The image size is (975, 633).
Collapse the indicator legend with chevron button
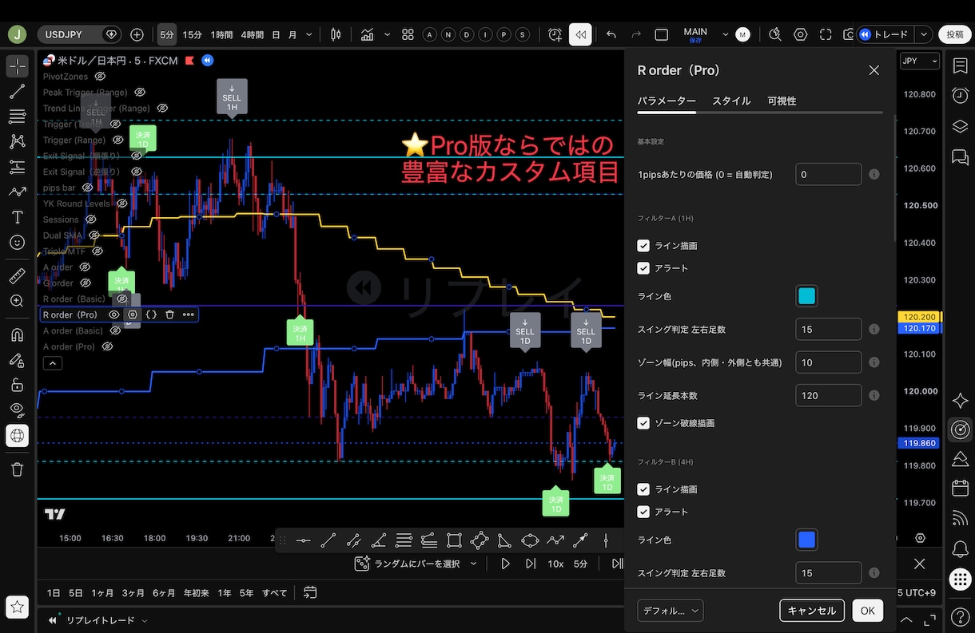52,363
